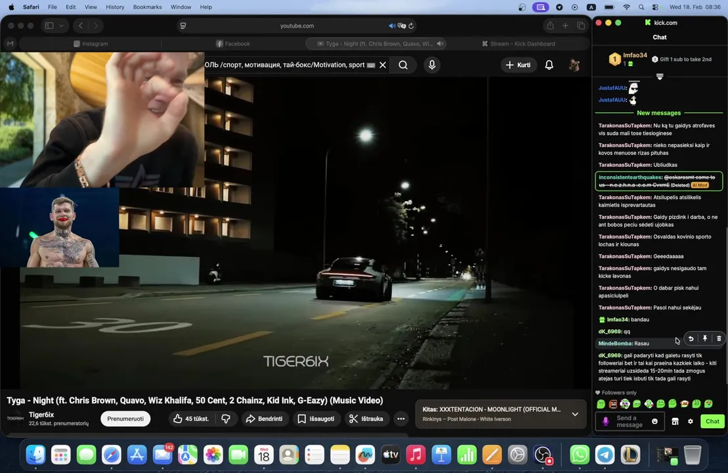
Task: Pin the MindeBomba chat message
Action: click(705, 339)
